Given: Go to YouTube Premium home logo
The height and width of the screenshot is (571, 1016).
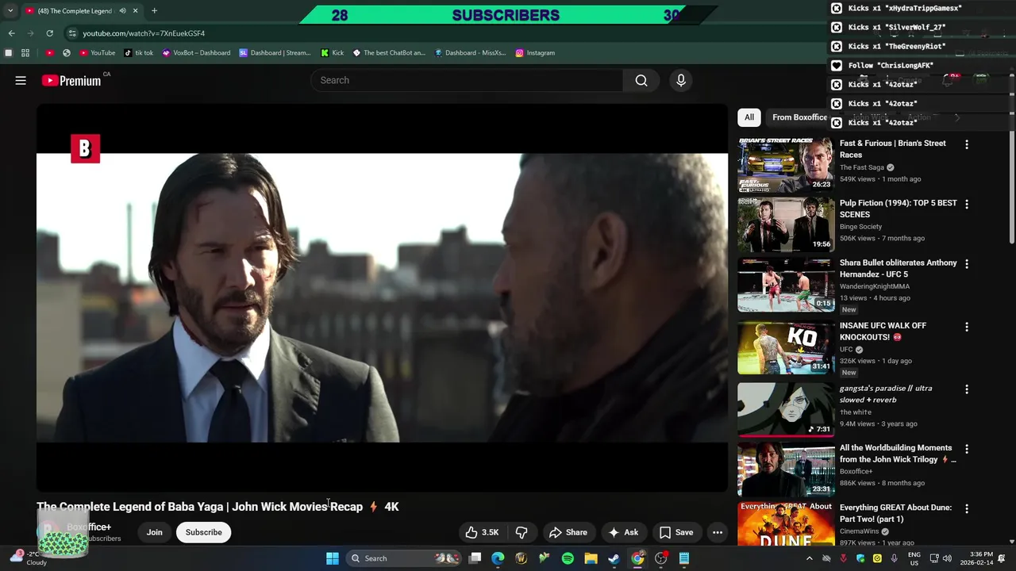Looking at the screenshot, I should pos(71,80).
